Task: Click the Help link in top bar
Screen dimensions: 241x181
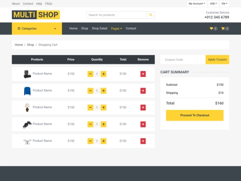Action: coord(39,4)
